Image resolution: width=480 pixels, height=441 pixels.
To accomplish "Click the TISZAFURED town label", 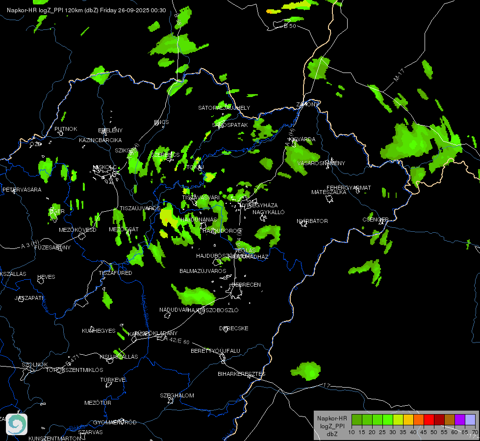I will [115, 272].
